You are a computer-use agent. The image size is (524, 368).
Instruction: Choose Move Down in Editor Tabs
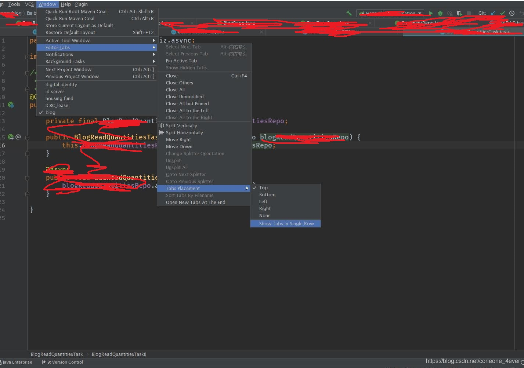[204, 146]
